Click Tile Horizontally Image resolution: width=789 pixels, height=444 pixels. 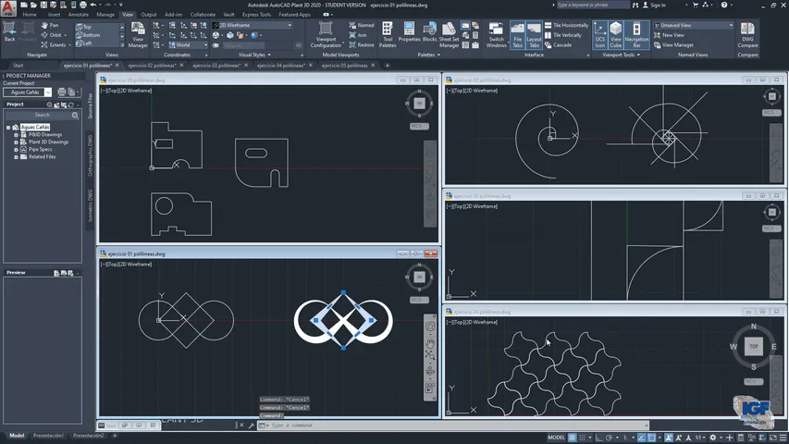[567, 25]
